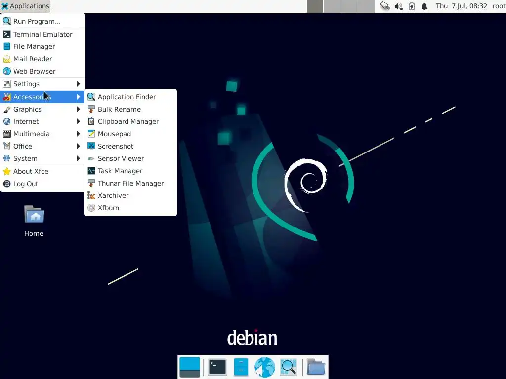
Task: Open the Applications menu button
Action: point(26,6)
